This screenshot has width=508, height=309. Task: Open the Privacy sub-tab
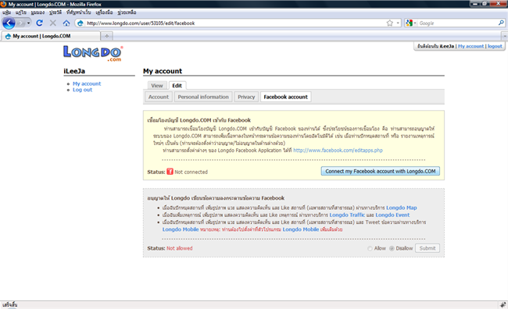pyautogui.click(x=246, y=97)
